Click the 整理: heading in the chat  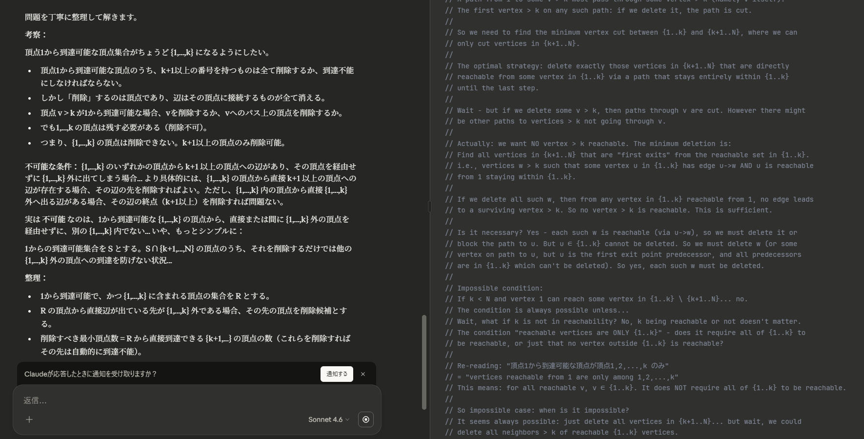click(x=36, y=278)
